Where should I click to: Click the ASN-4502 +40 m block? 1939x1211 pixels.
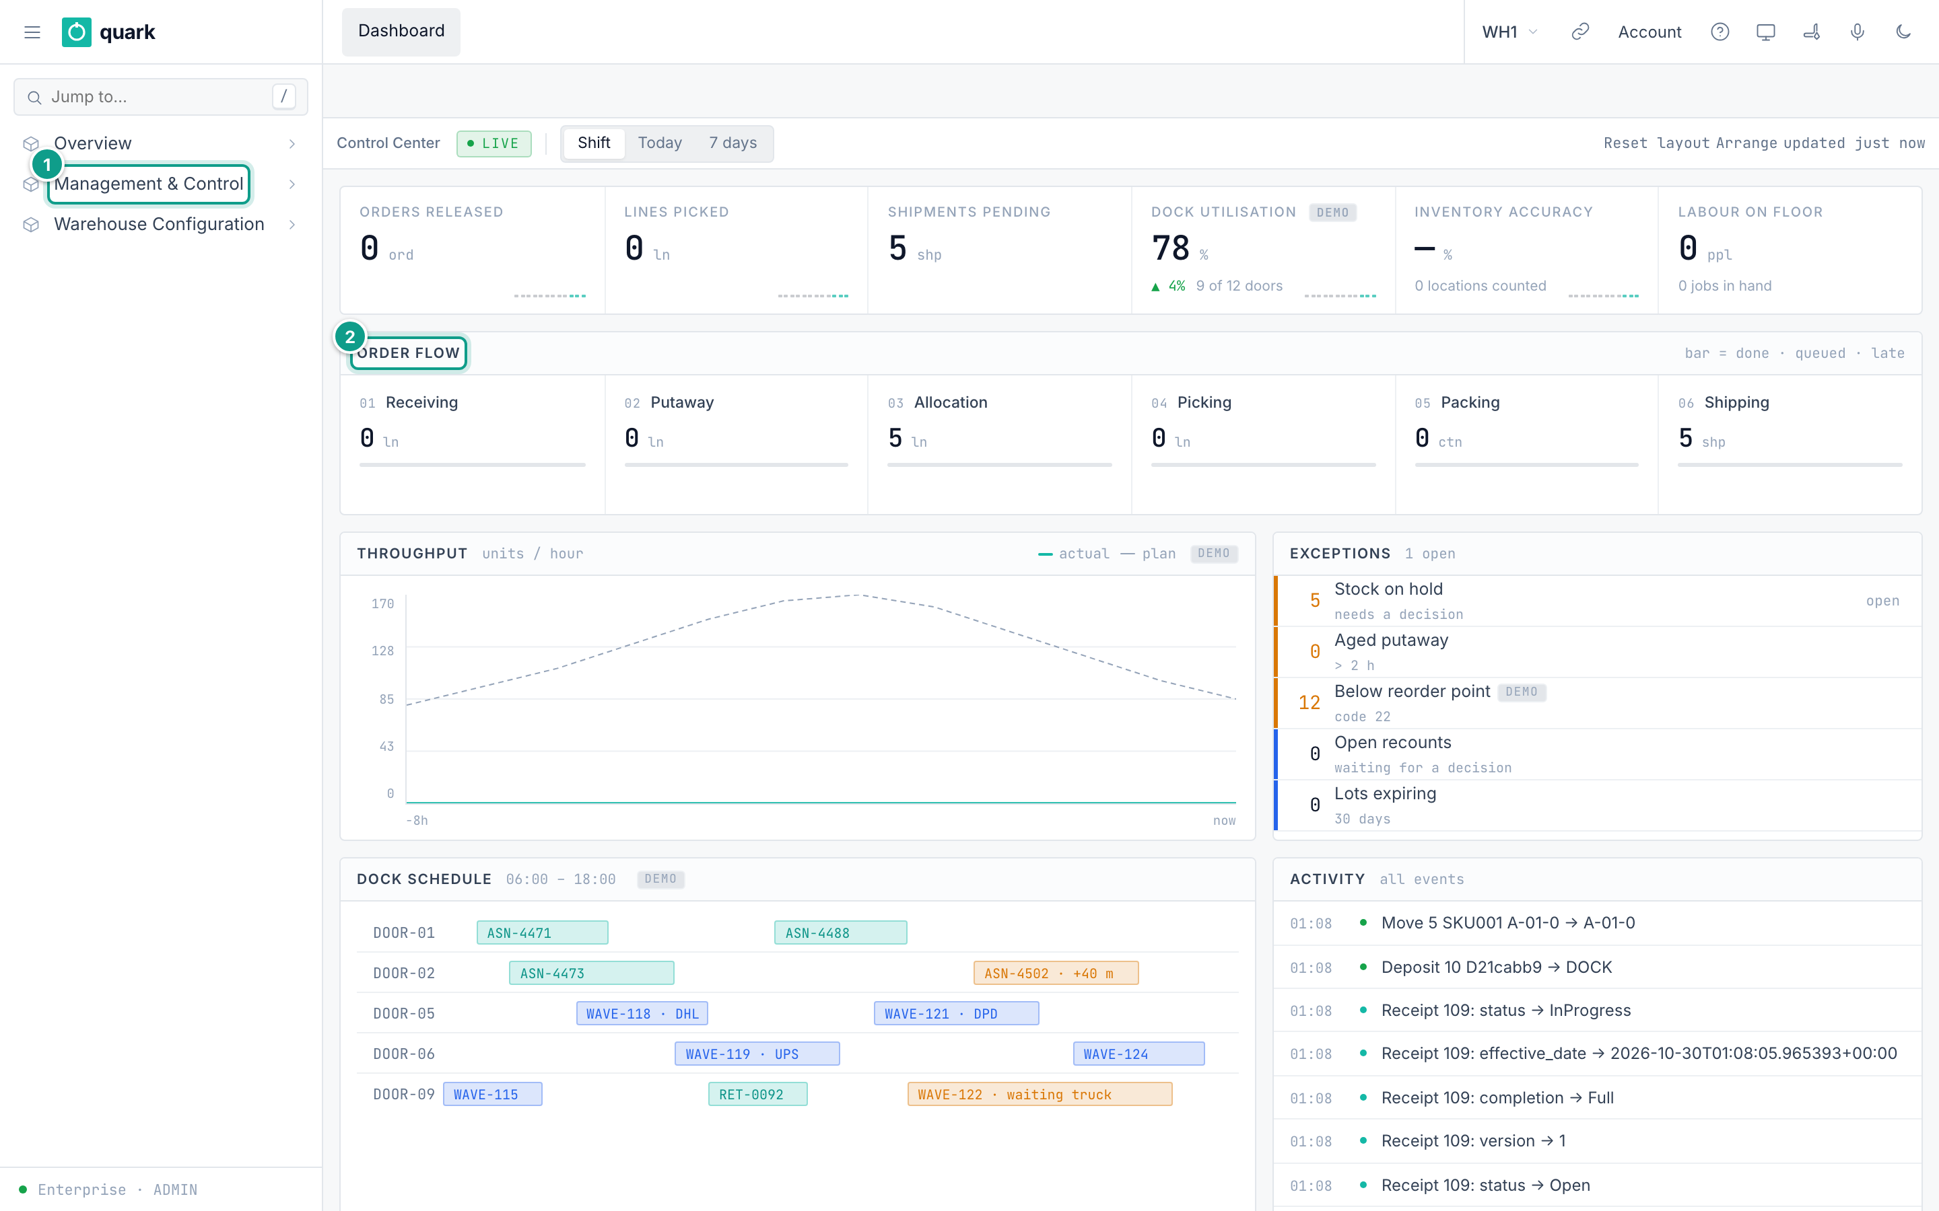(1056, 973)
